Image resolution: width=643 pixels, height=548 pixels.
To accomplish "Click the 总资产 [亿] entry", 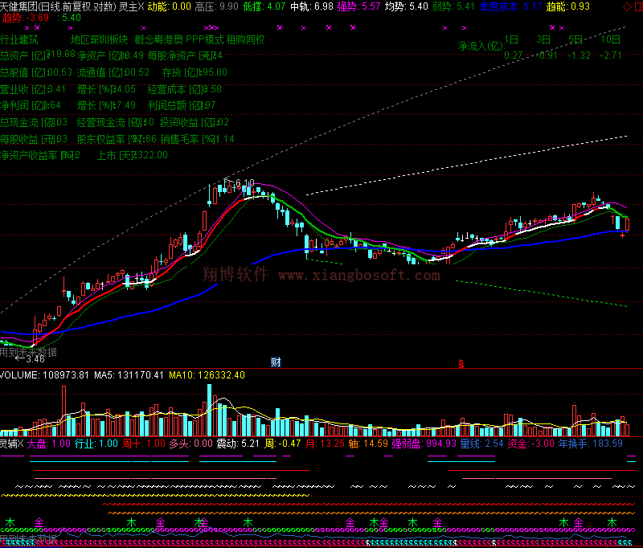I will coord(38,55).
